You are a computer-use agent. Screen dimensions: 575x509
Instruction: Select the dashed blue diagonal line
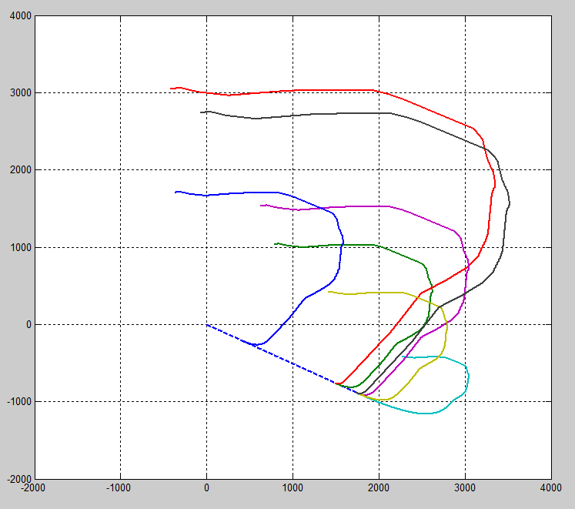[282, 360]
